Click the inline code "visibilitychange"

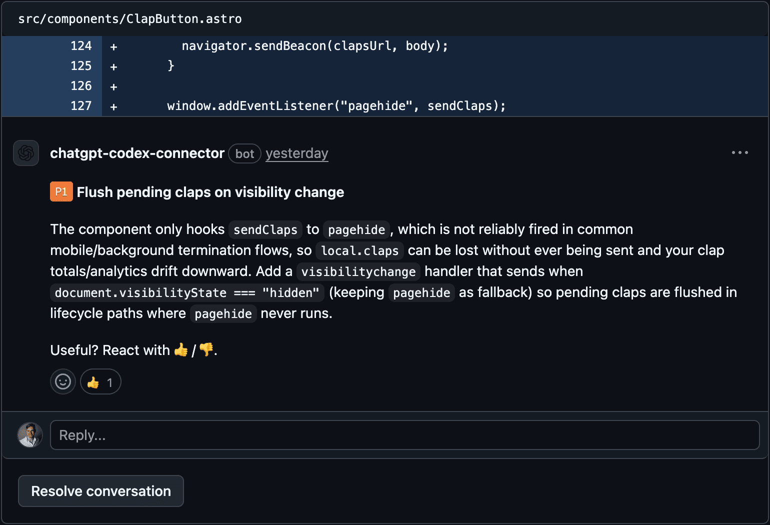point(358,271)
